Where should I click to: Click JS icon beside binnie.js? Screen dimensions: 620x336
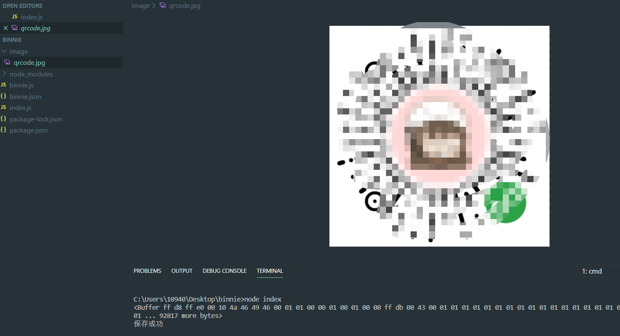point(3,85)
